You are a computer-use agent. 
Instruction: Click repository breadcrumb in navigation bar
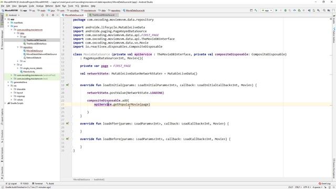pyautogui.click(x=115, y=10)
